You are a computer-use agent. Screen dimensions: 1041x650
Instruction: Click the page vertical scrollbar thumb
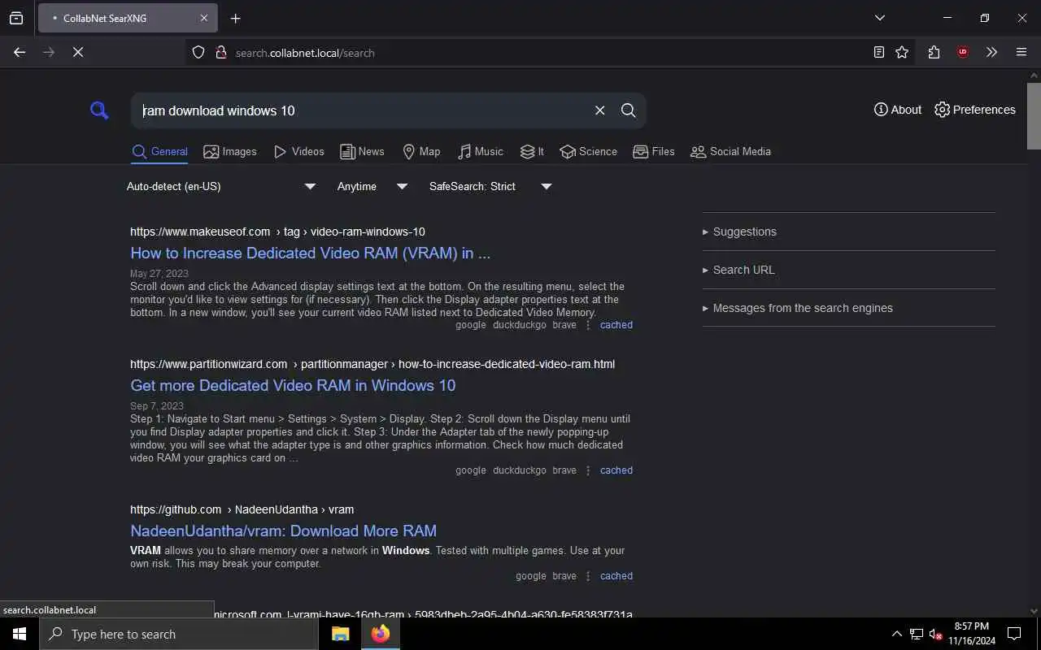[x=1034, y=115]
